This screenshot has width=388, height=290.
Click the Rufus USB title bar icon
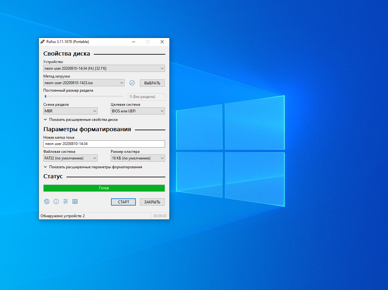point(42,42)
